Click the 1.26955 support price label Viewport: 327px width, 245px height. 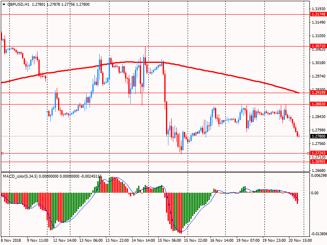(x=318, y=162)
